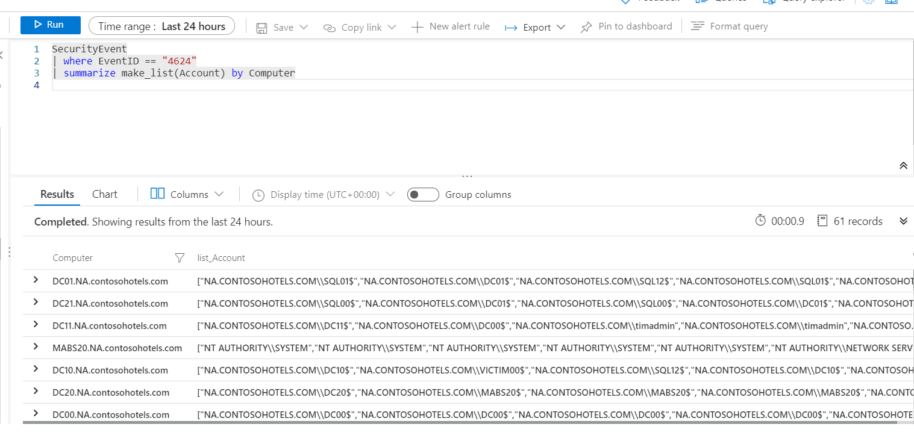914x433 pixels.
Task: Click the query duration stopwatch icon
Action: [760, 221]
